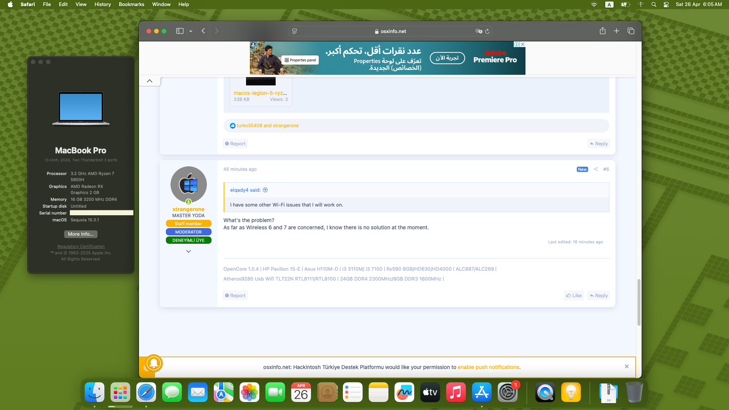This screenshot has height=410, width=729.
Task: Go back with the back arrow
Action: coord(204,31)
